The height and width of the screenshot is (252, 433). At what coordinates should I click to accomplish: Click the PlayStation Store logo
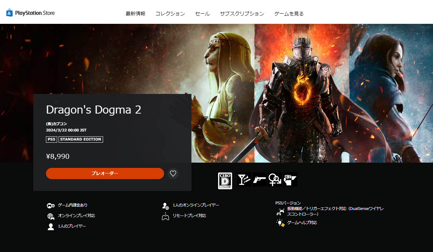pos(30,13)
